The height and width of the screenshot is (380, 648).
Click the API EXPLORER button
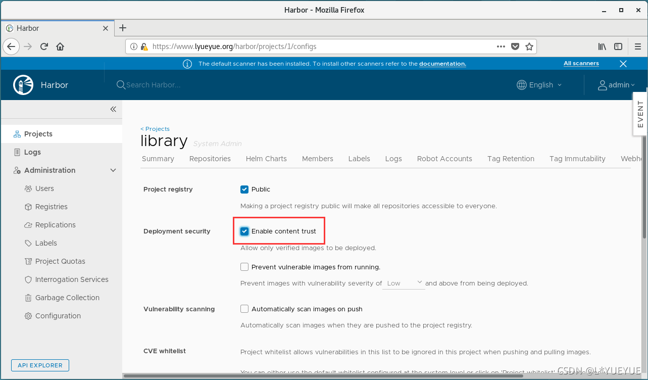[40, 365]
